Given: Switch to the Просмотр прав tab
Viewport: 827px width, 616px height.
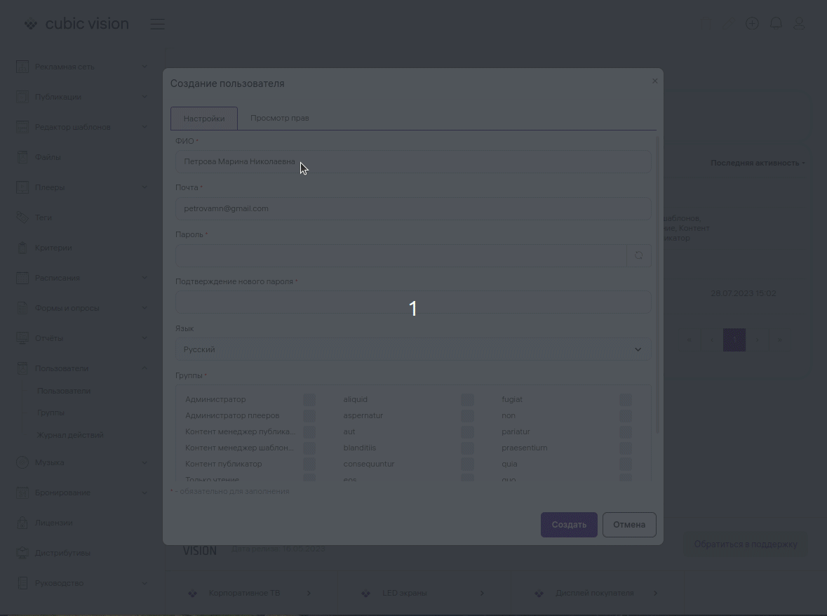Looking at the screenshot, I should [x=279, y=118].
